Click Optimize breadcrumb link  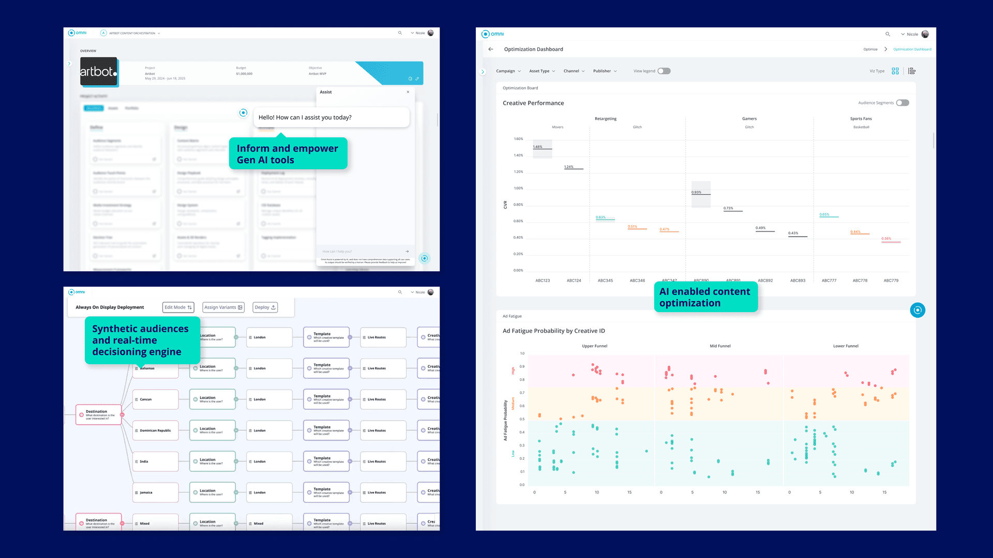click(870, 49)
